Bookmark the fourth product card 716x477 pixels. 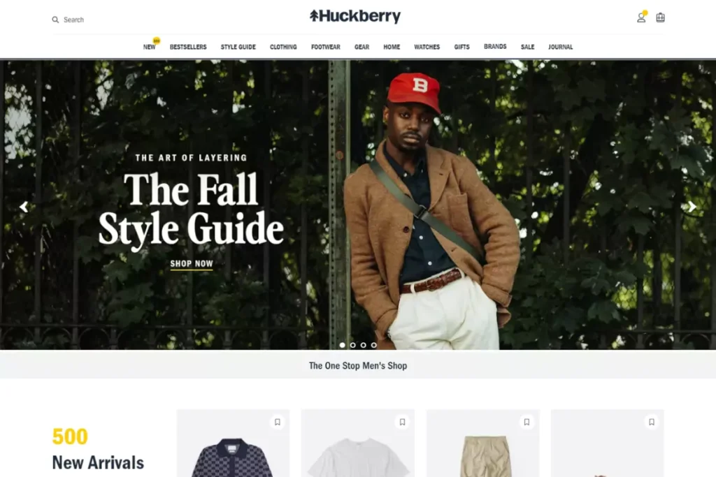click(652, 422)
